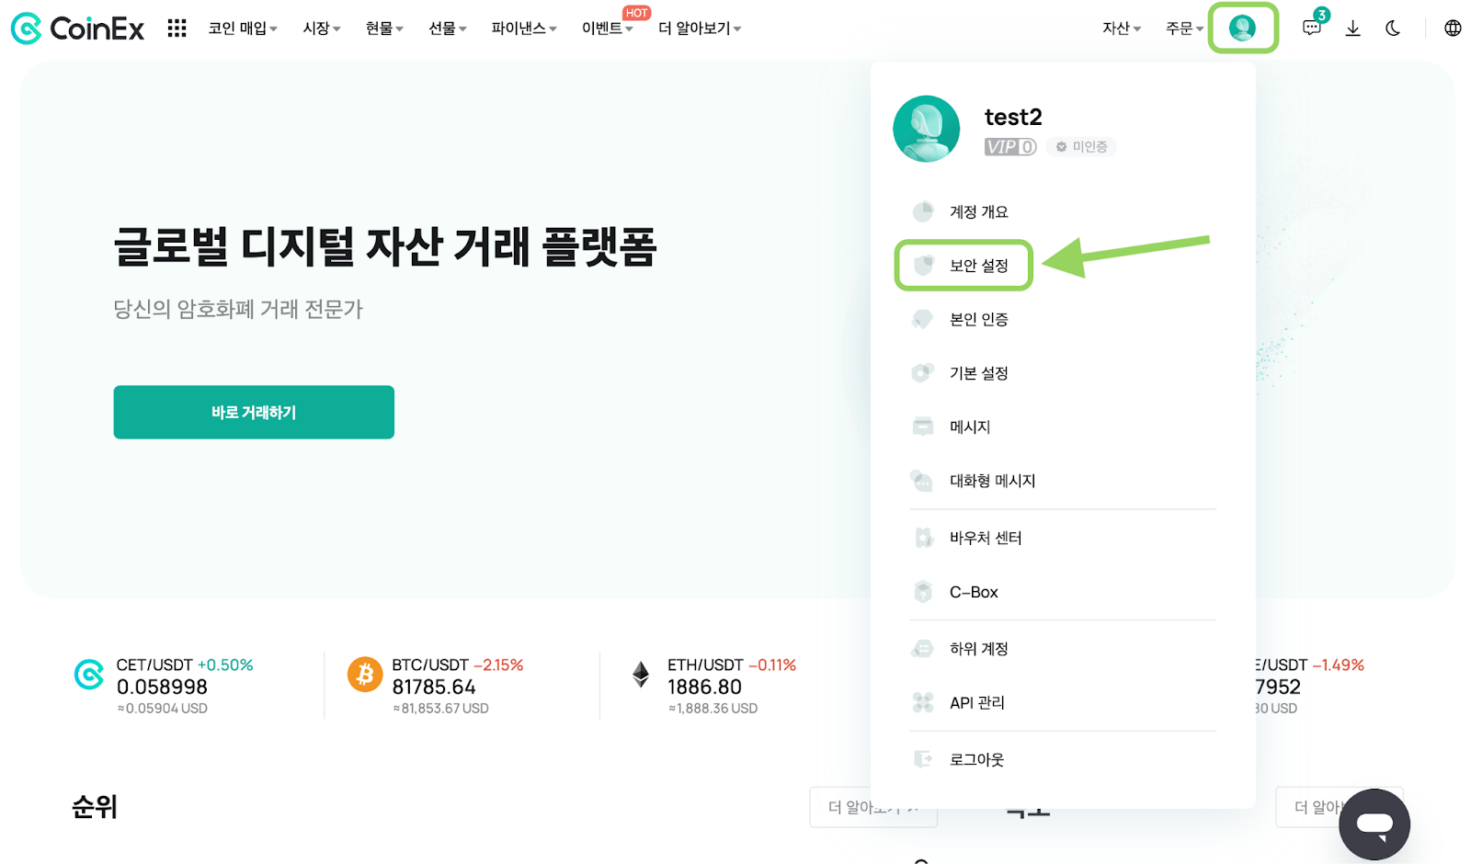Image resolution: width=1471 pixels, height=864 pixels.
Task: Expand the 선물 dropdown menu
Action: (448, 28)
